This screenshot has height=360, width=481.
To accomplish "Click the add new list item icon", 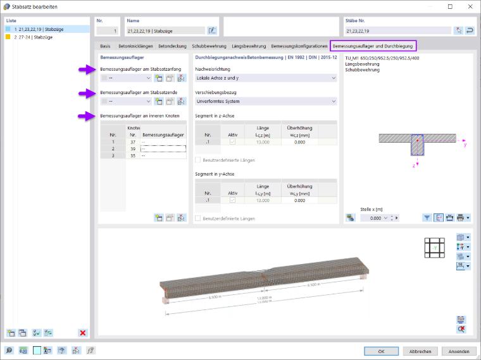I will click(x=11, y=333).
